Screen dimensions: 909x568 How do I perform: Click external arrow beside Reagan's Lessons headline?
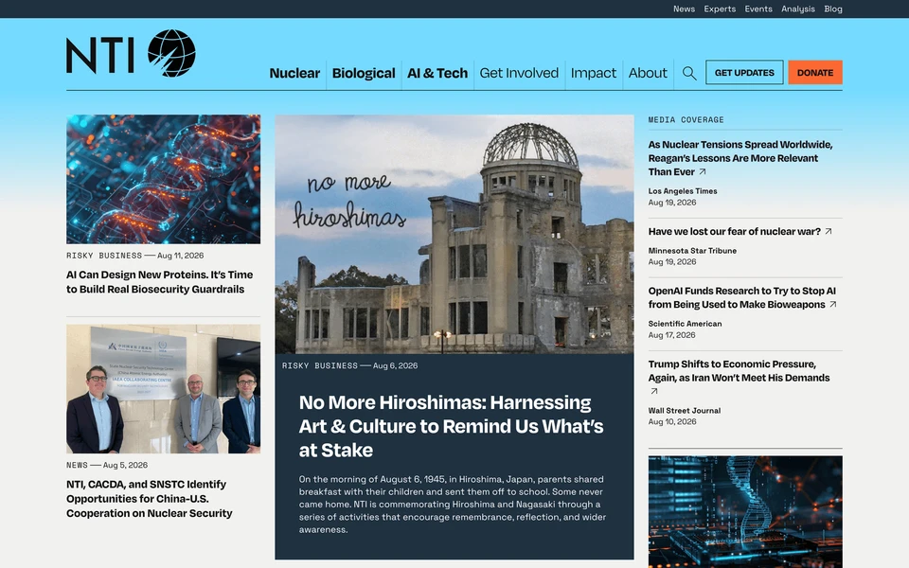coord(703,171)
